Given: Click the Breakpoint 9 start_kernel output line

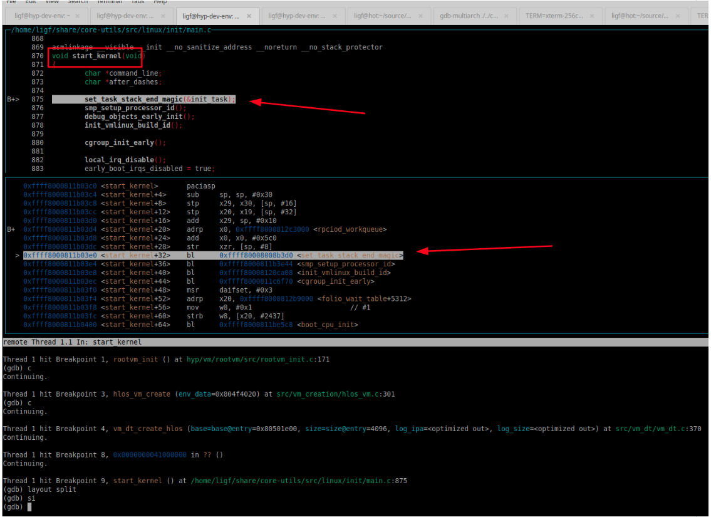Looking at the screenshot, I should (x=205, y=481).
